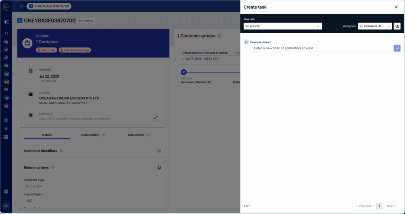Open the teal leaf sidebar icon
This screenshot has width=405, height=214.
click(6, 98)
